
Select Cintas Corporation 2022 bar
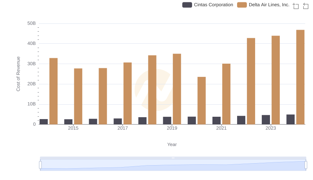[241, 120]
